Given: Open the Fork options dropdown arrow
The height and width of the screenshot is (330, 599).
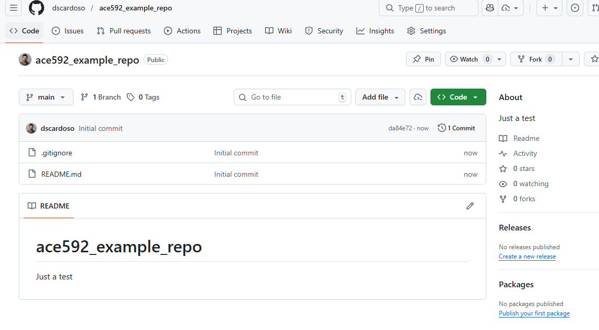Looking at the screenshot, I should pos(571,59).
